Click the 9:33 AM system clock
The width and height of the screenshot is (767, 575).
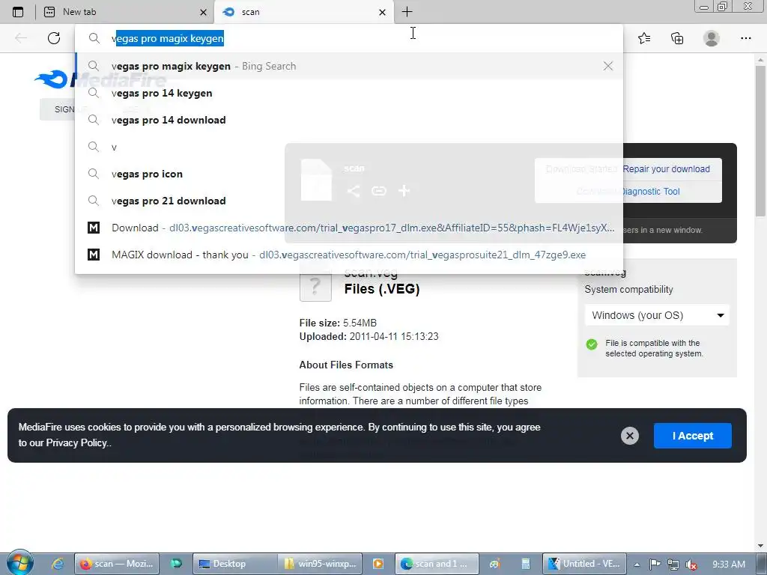point(728,565)
